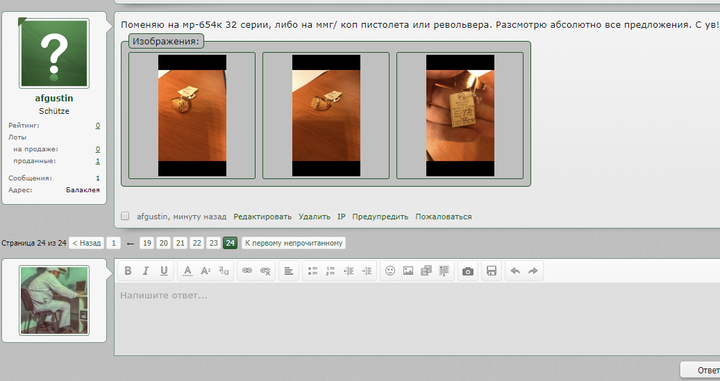Jump to page 1 of thread

point(113,243)
